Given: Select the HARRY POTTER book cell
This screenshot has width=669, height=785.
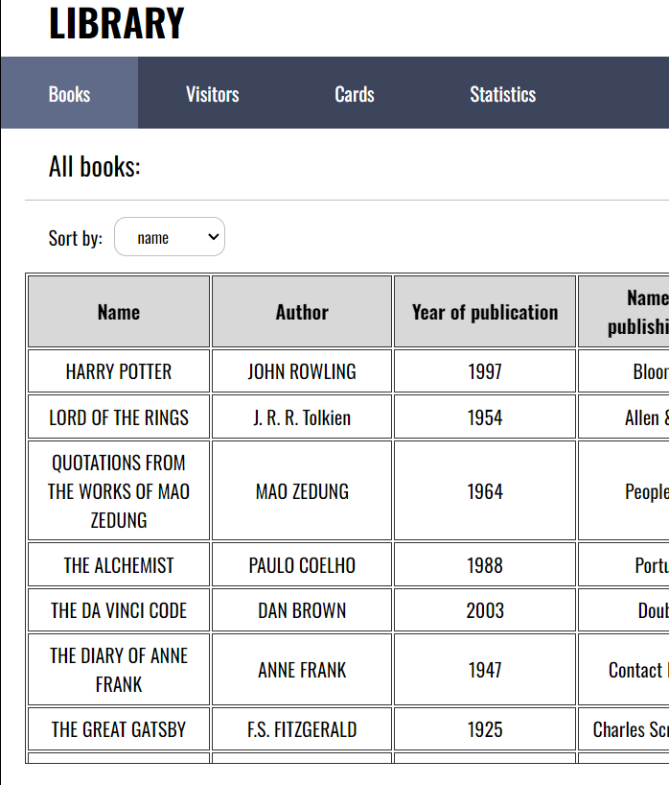Looking at the screenshot, I should 119,371.
